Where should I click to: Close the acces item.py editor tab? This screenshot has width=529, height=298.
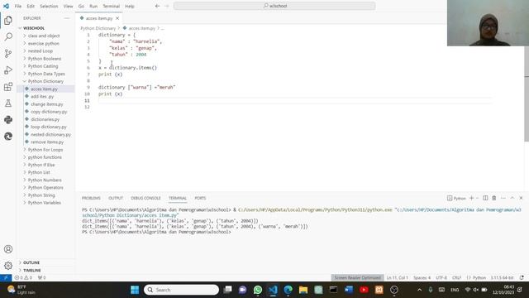pos(117,18)
